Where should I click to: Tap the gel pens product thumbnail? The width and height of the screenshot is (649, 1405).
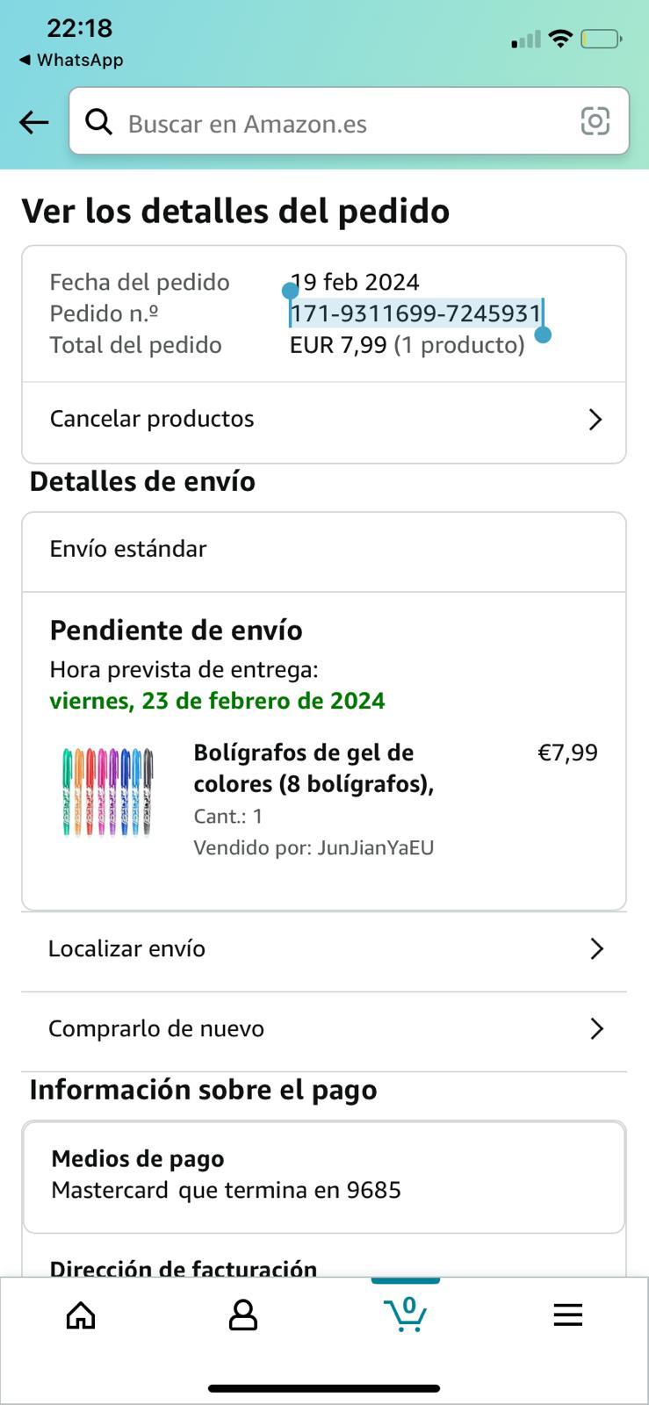(x=108, y=791)
